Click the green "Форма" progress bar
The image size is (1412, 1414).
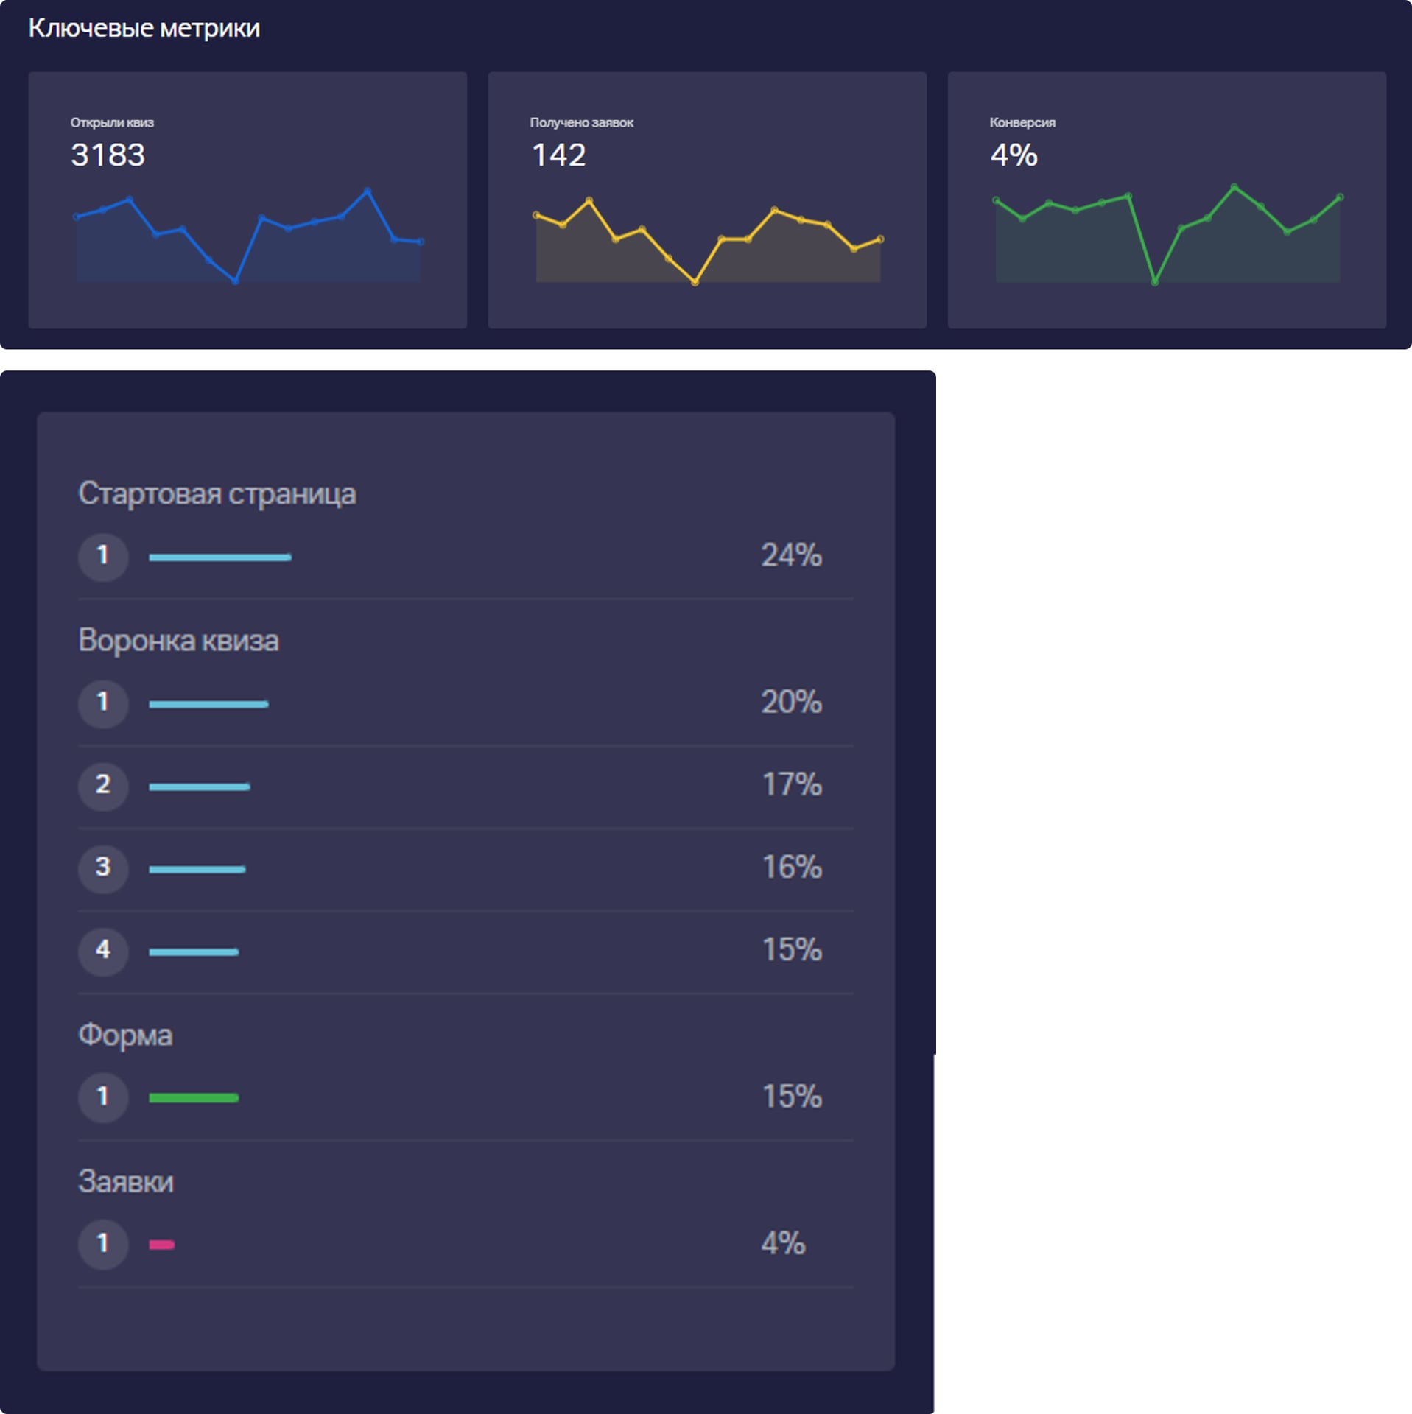(194, 1098)
